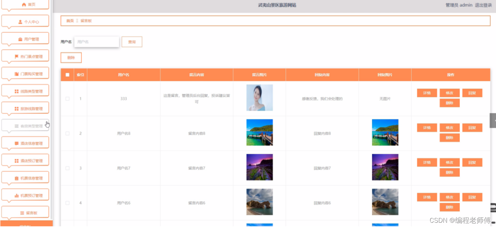Click the briefcase icon for 用户管理
The width and height of the screenshot is (496, 227).
coord(20,39)
